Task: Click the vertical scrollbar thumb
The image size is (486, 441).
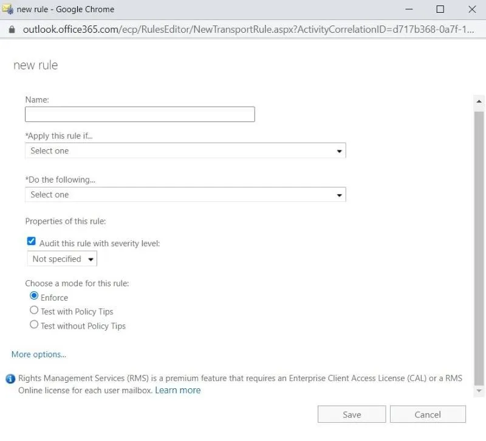Action: (x=479, y=243)
